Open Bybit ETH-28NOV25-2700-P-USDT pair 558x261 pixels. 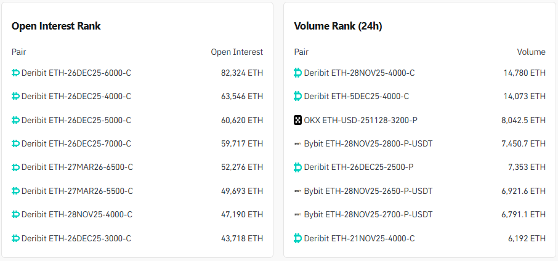[368, 214]
